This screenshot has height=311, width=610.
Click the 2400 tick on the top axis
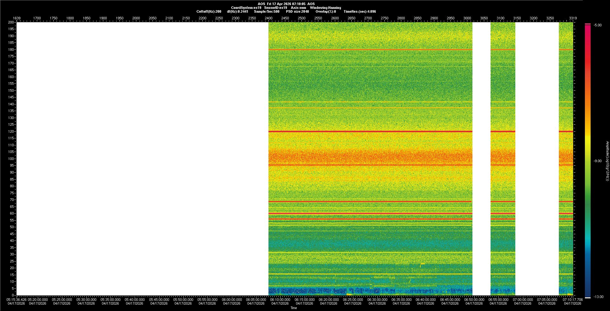tap(268, 18)
